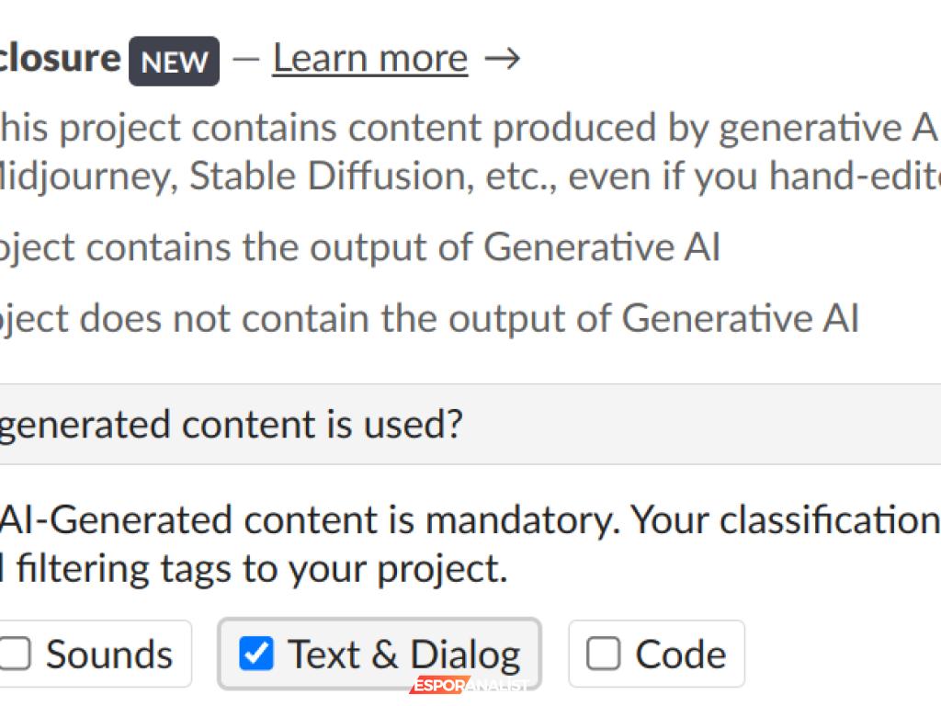
Task: Click the Esporanalist watermark logo
Action: point(469,685)
